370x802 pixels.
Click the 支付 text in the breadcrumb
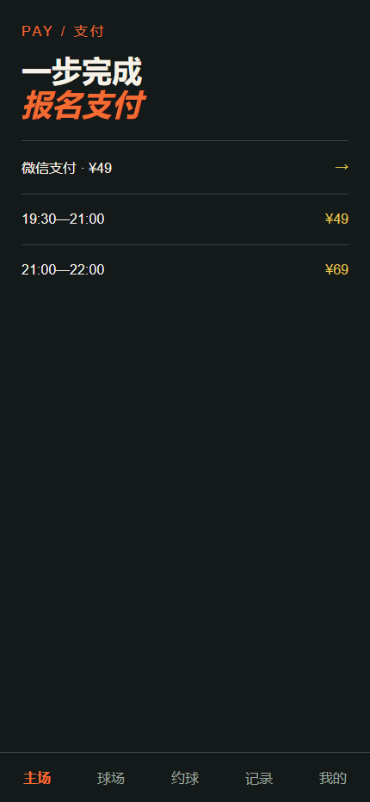(89, 31)
